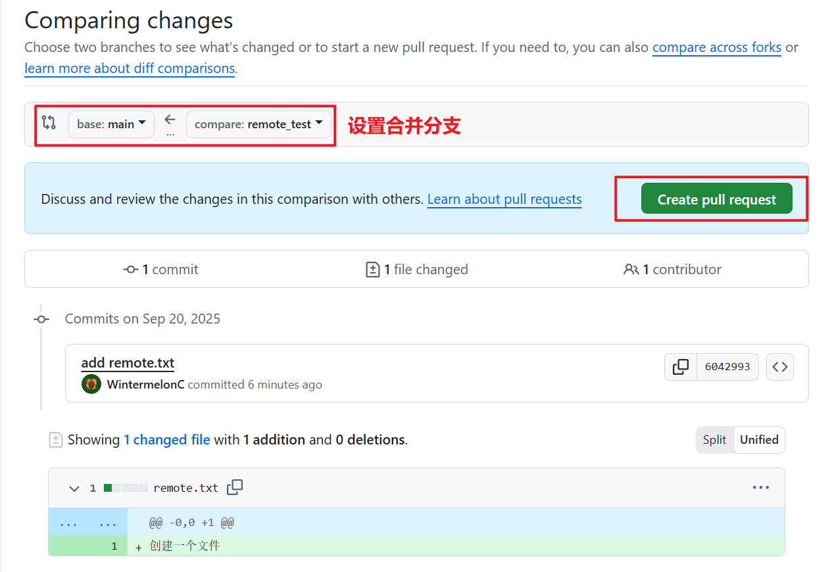Switch diff view to Split
832x572 pixels.
tap(714, 440)
